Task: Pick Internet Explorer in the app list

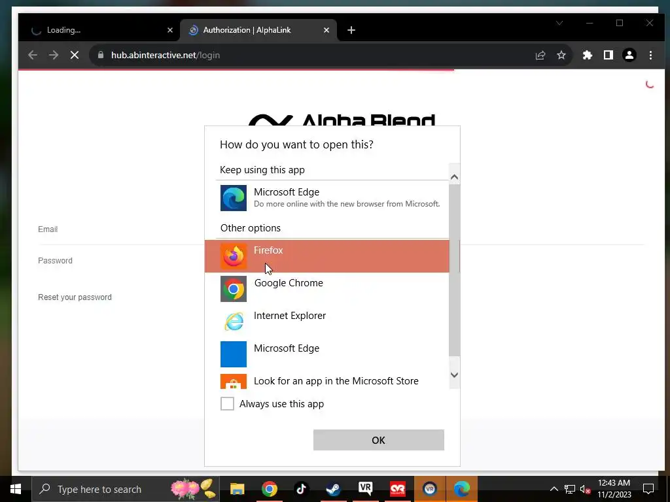Action: coord(327,321)
